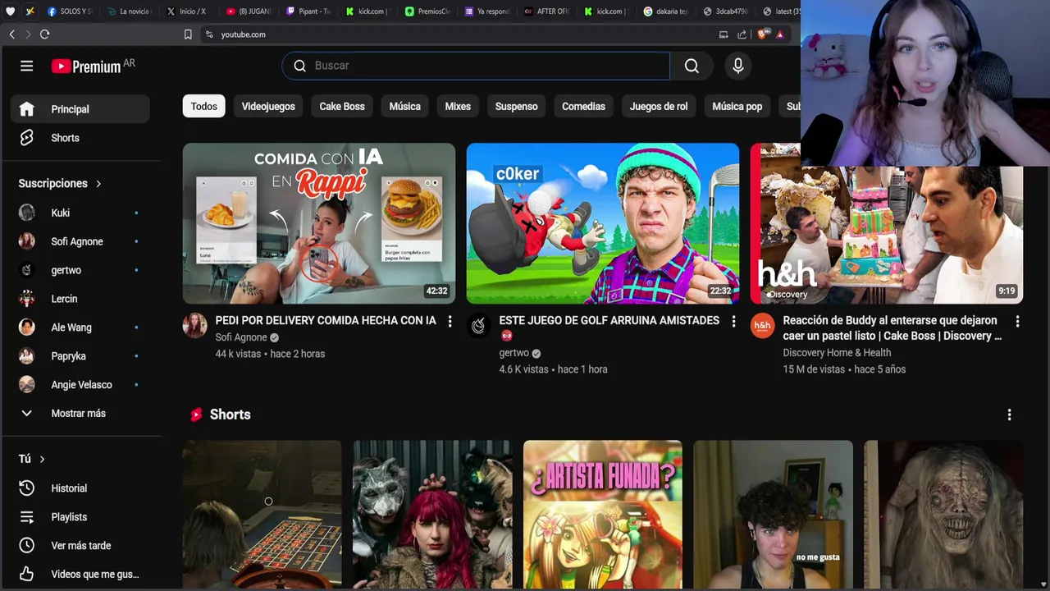The width and height of the screenshot is (1050, 591).
Task: Click in the Buscar search field
Action: 476,66
